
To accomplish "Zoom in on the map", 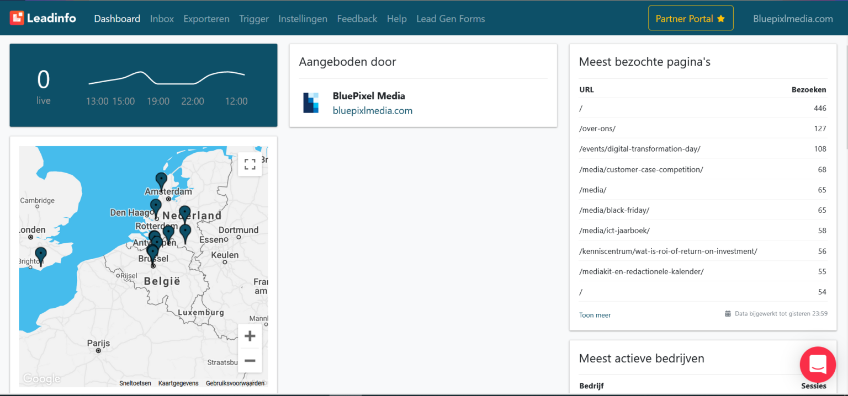I will (x=250, y=336).
